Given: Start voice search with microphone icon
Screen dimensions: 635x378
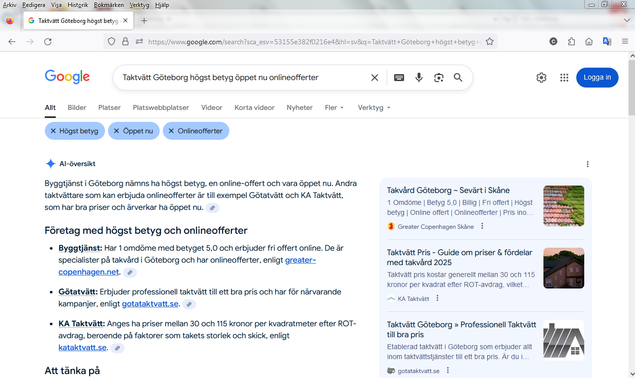Looking at the screenshot, I should (419, 78).
